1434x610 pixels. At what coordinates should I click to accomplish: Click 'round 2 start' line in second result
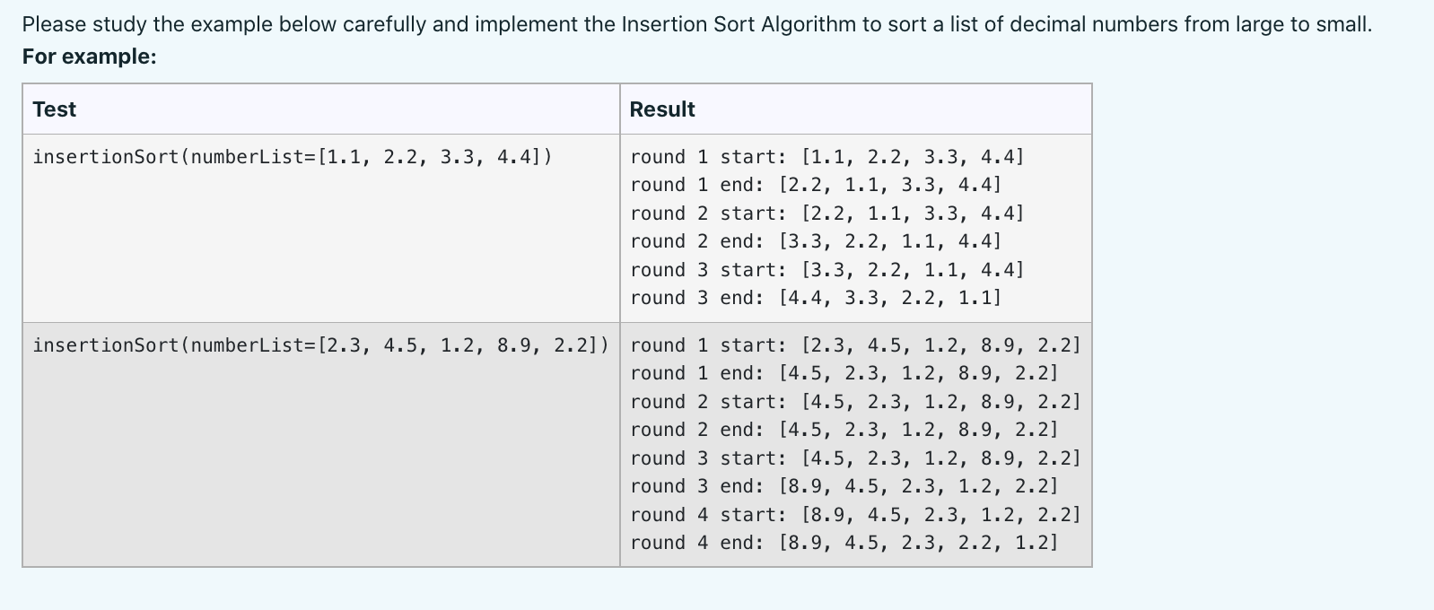click(x=855, y=402)
